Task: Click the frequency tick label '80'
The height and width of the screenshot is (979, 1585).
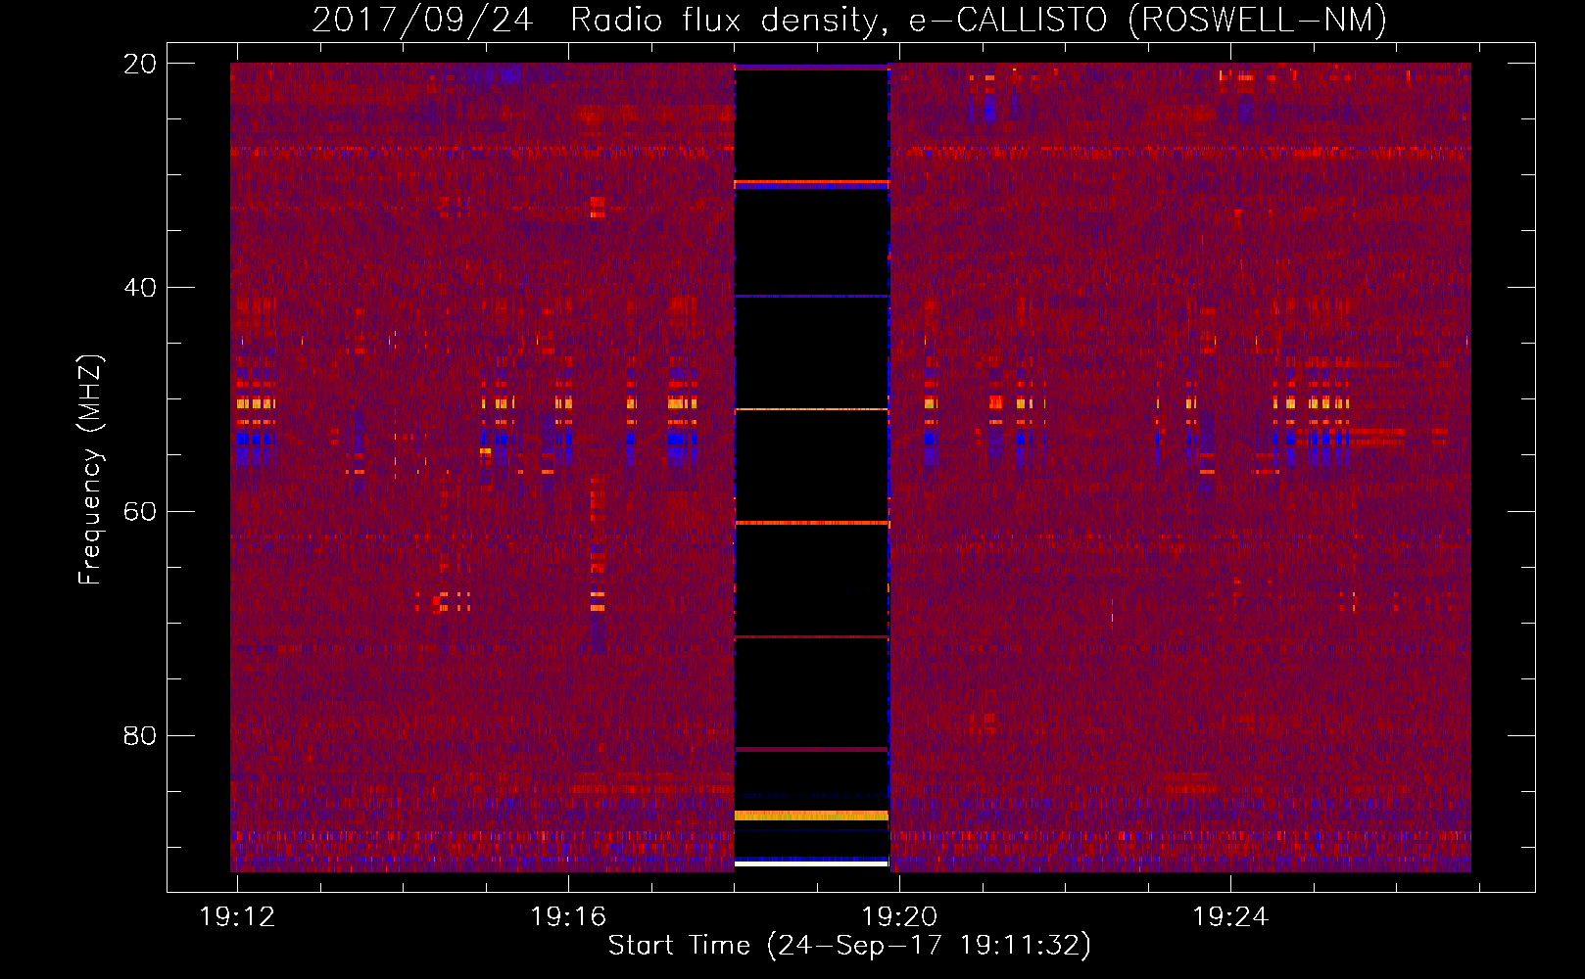Action: (140, 735)
